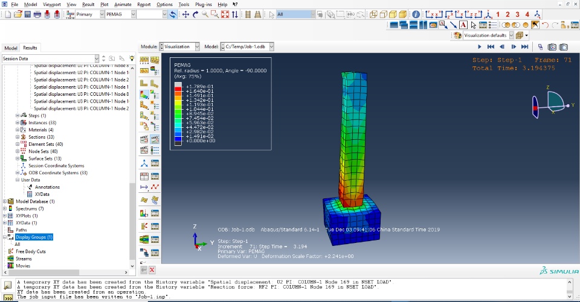This screenshot has height=302, width=580.
Task: Open the Primary variable type dropdown
Action: 102,14
